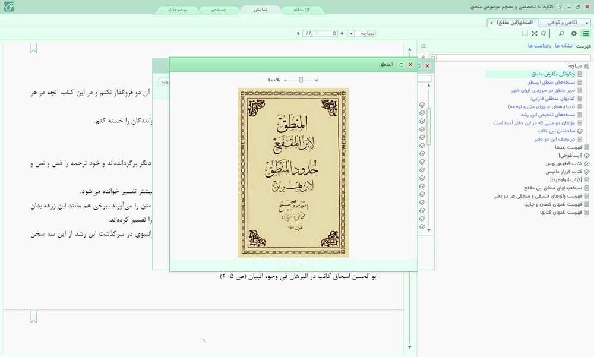
Task: Select tree item کتابهای منطقی فارابی
Action: pyautogui.click(x=552, y=99)
